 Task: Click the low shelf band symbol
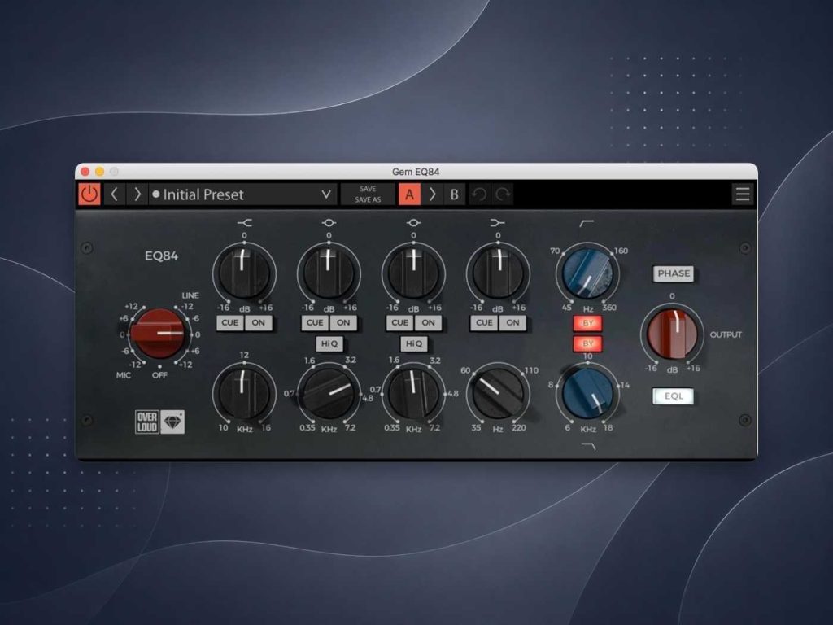coord(498,223)
